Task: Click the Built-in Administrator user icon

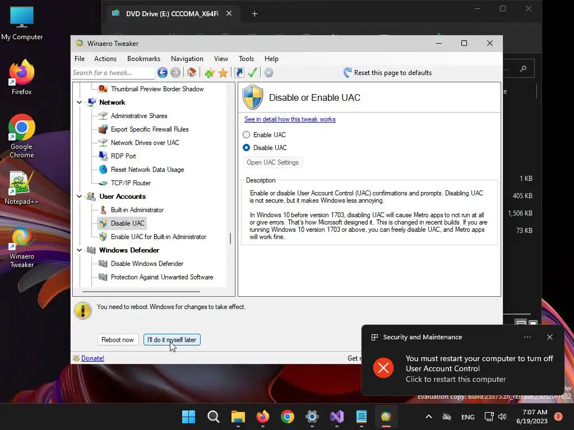Action: (x=103, y=210)
